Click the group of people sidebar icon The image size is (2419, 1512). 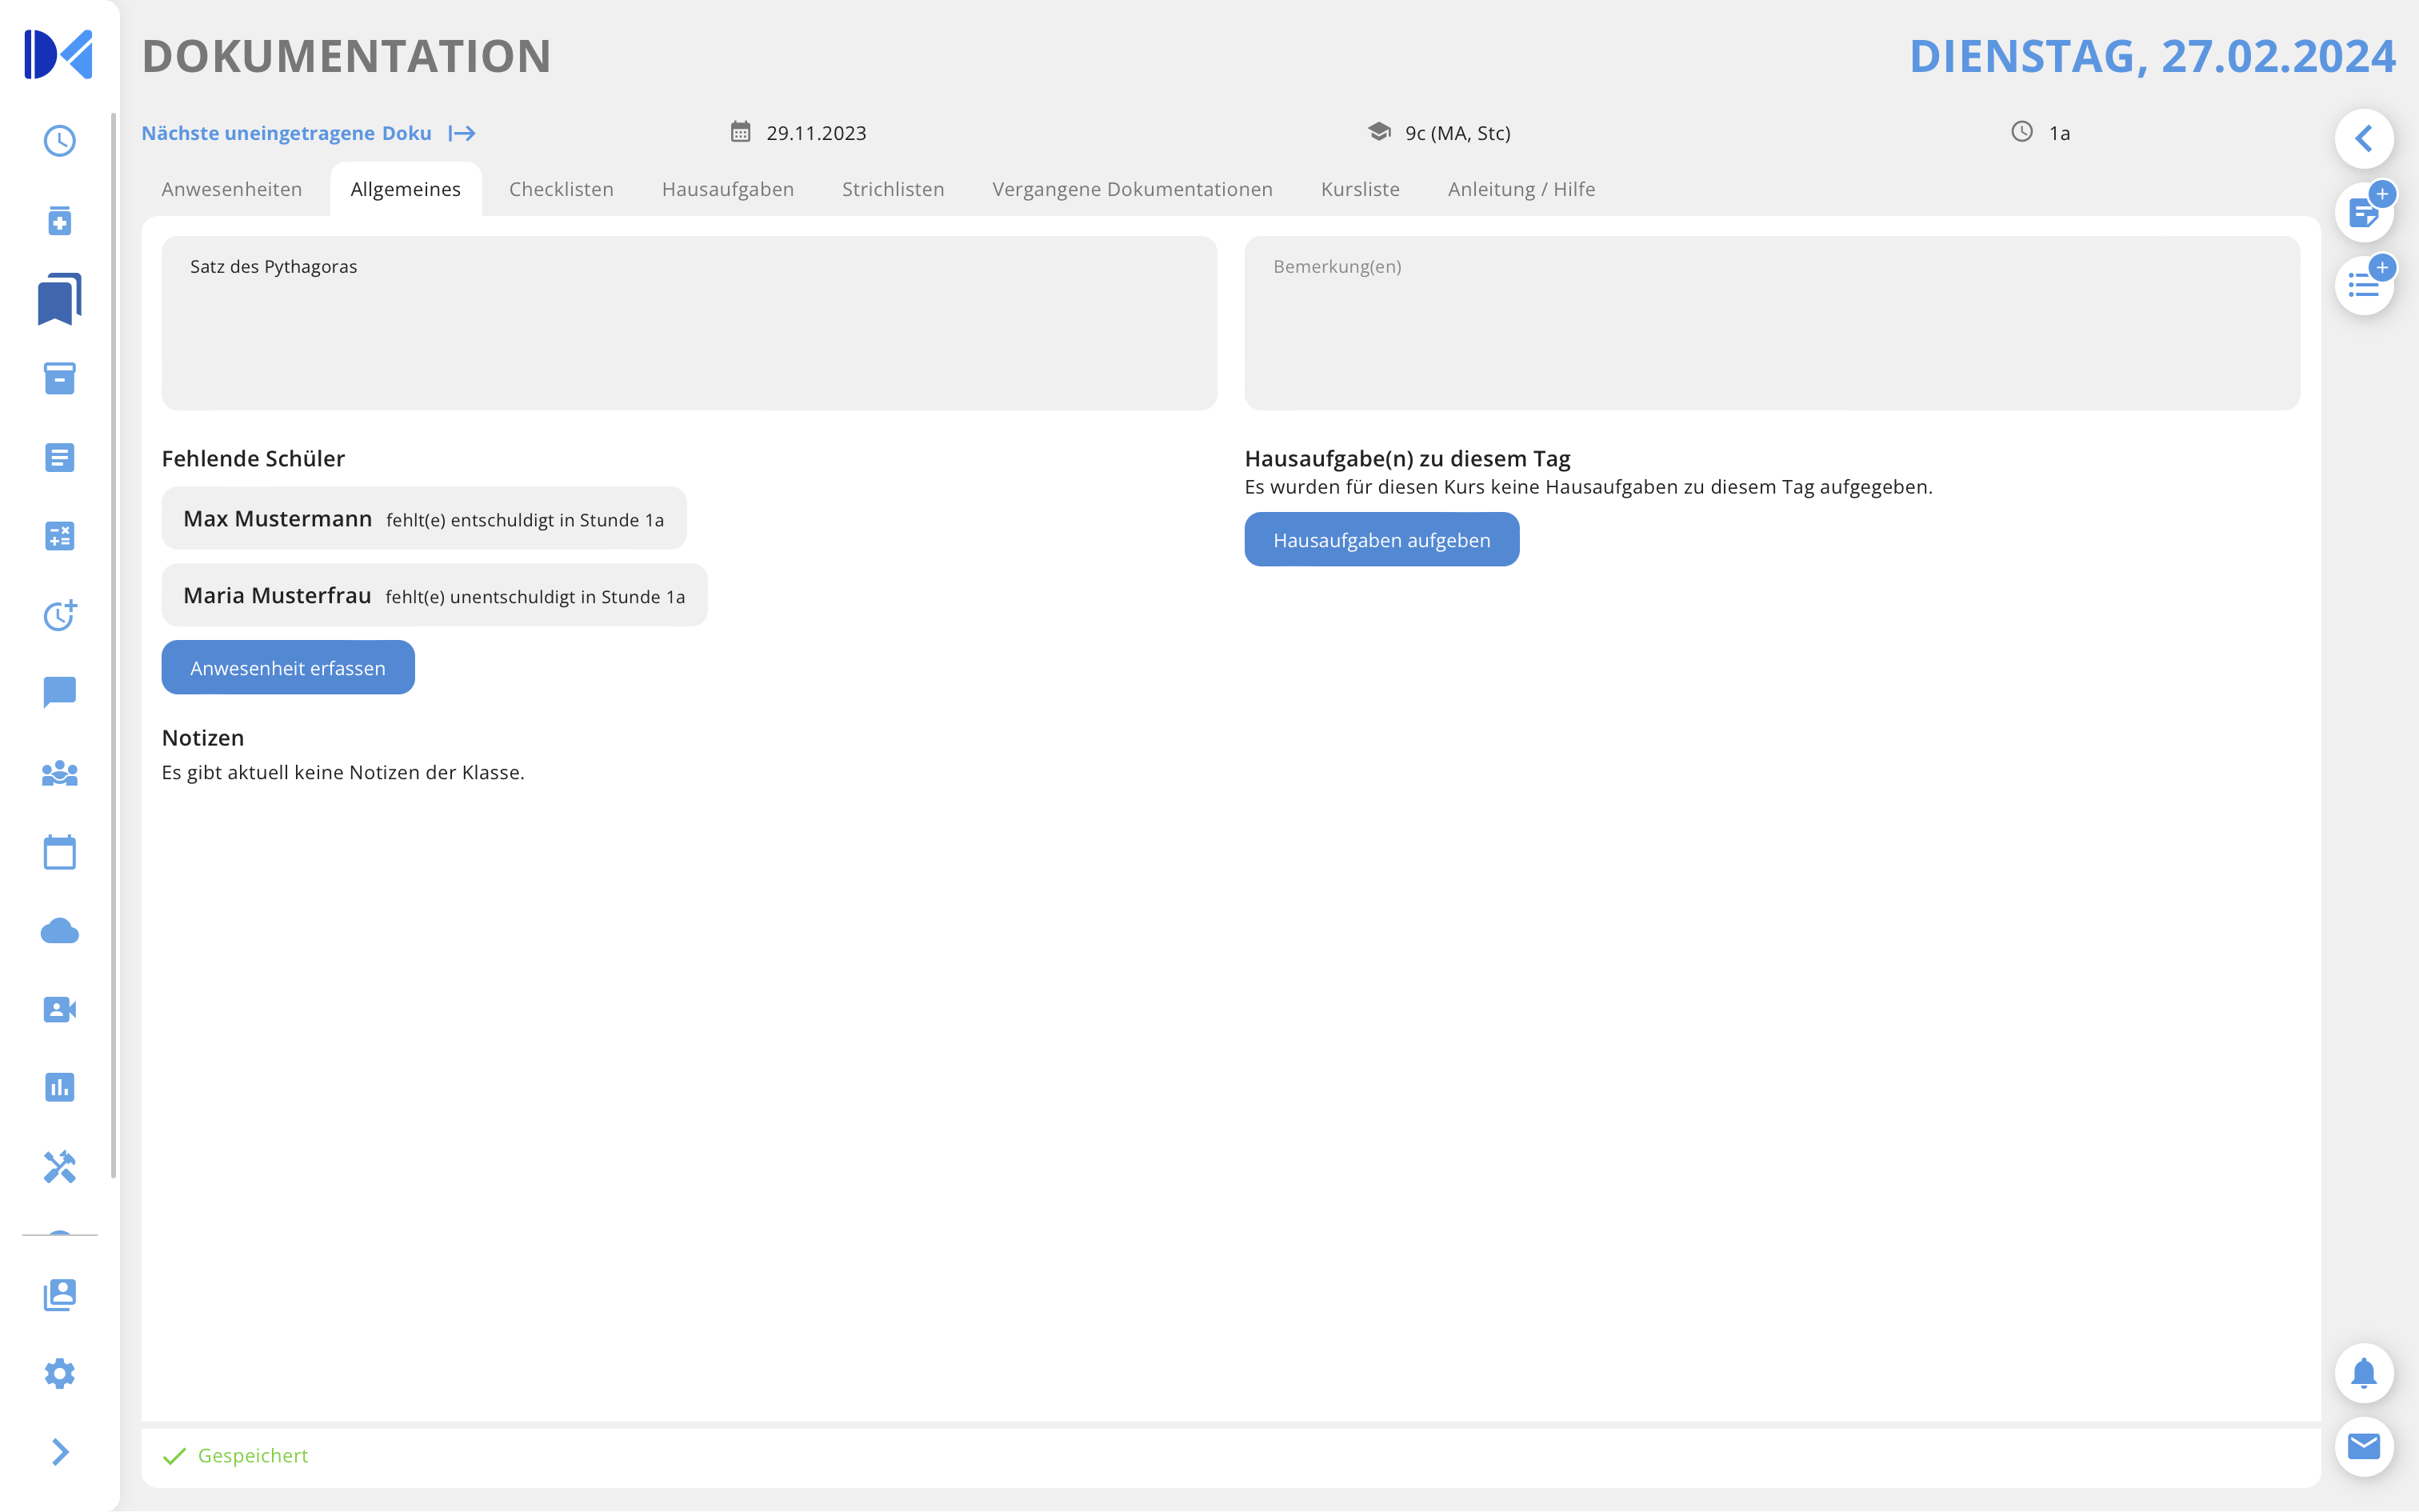[59, 773]
